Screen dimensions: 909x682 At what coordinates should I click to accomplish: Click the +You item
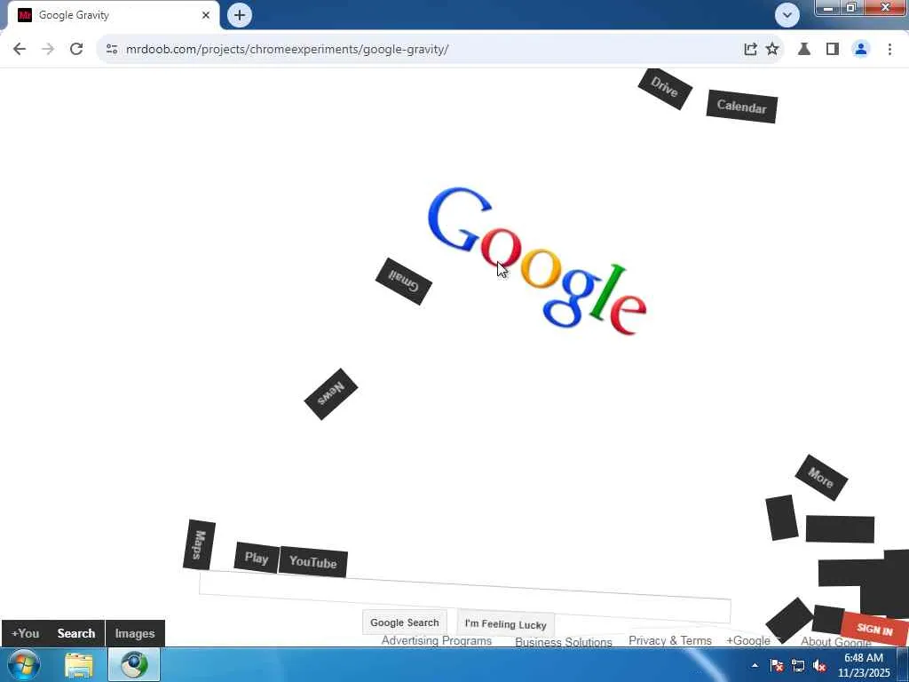click(x=25, y=633)
